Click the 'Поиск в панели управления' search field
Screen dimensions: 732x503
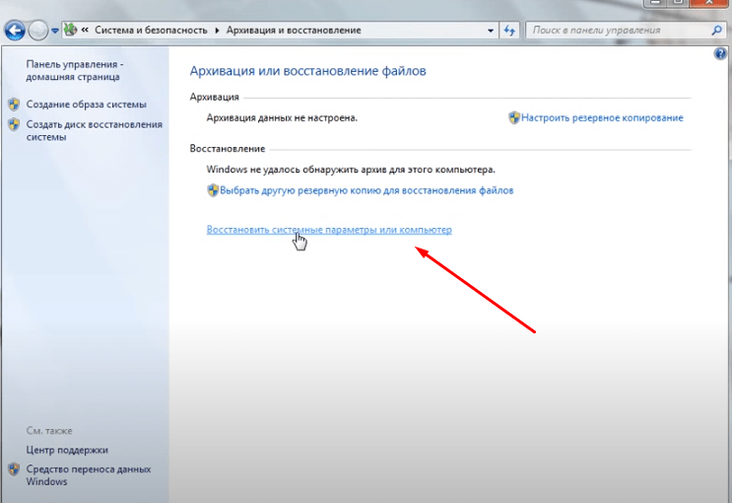616,31
